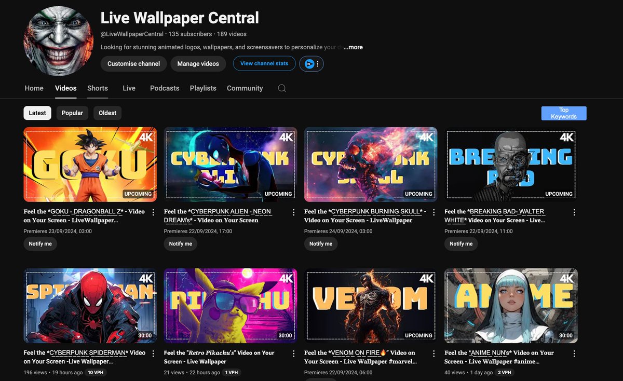Click the BREAKING BAD WALTER WHITE title
Image resolution: width=623 pixels, height=381 pixels.
(x=495, y=216)
